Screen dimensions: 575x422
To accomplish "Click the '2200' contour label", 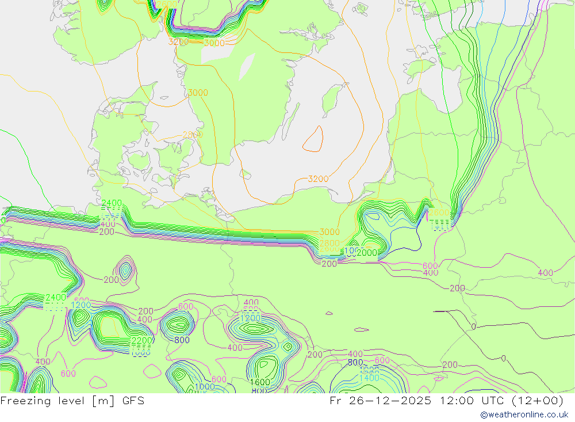I will coord(142,340).
